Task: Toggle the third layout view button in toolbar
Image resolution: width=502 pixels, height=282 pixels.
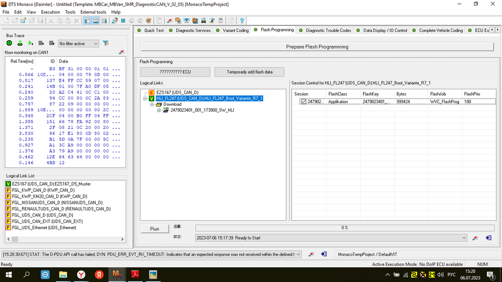Action: coord(104,21)
